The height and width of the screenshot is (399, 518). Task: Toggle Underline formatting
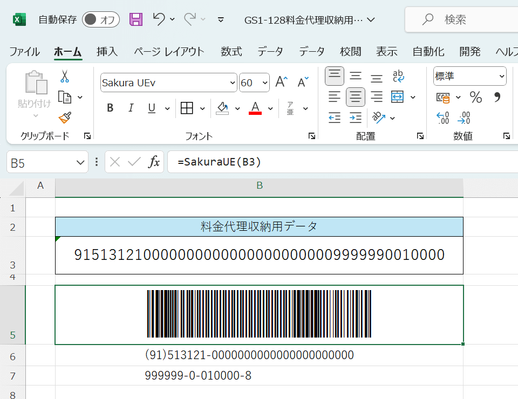pos(152,108)
